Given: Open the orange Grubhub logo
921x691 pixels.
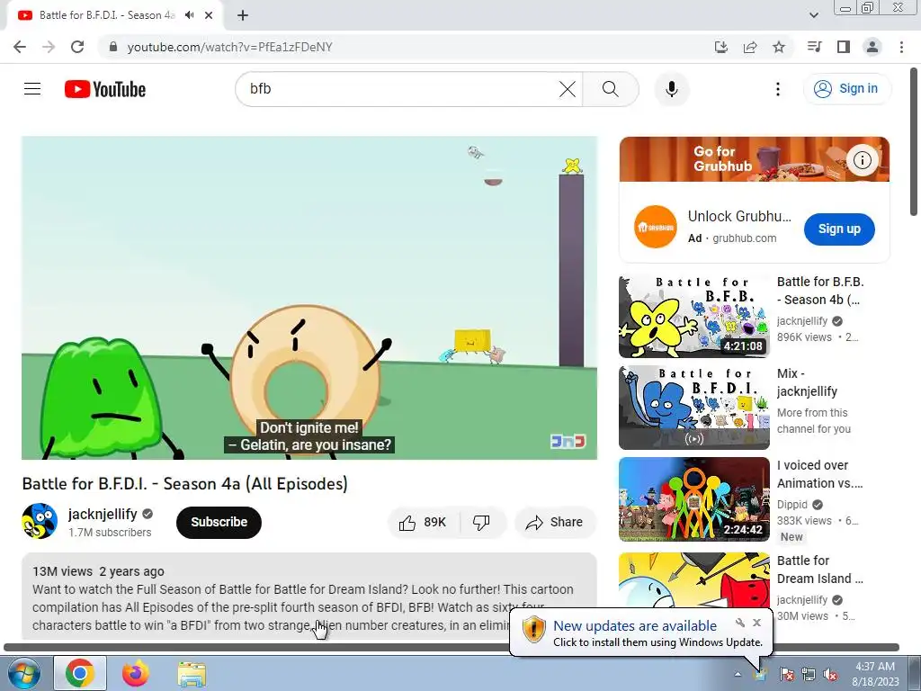Looking at the screenshot, I should [656, 227].
